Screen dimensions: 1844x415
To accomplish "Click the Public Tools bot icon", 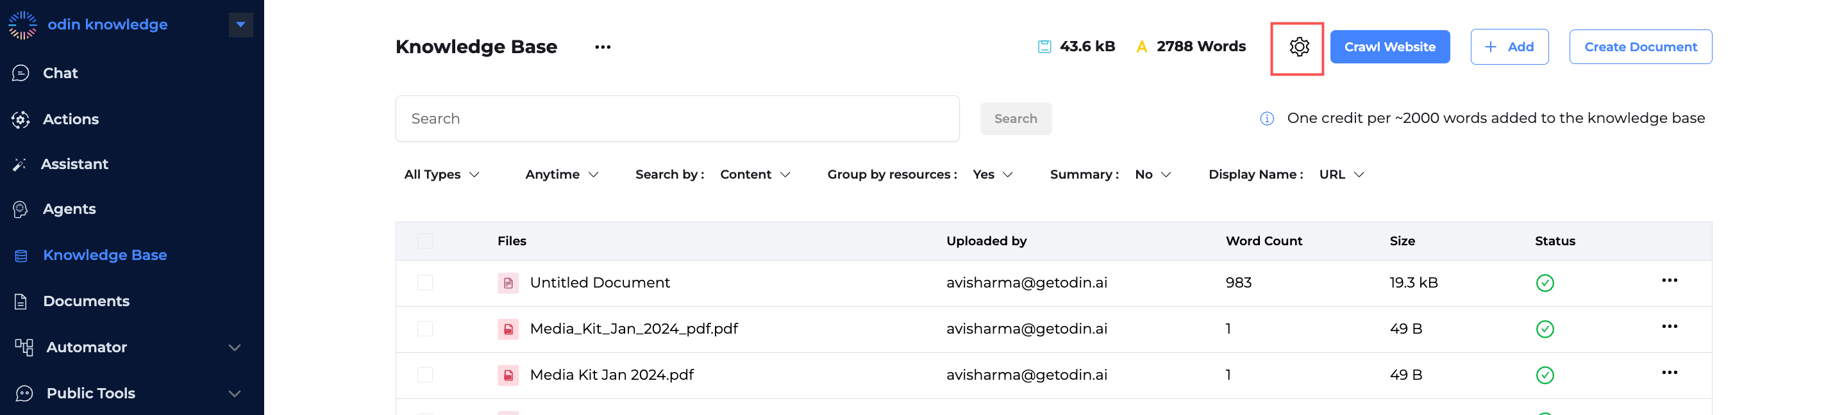I will (24, 393).
